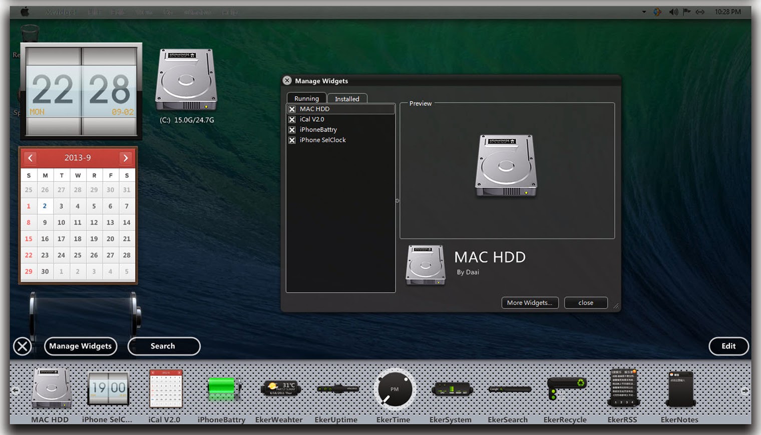This screenshot has height=435, width=761.
Task: Add the EkerUptime widget
Action: (337, 388)
